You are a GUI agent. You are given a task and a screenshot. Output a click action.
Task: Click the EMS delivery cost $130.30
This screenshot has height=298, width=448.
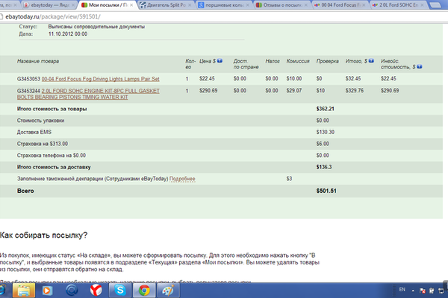pyautogui.click(x=325, y=132)
